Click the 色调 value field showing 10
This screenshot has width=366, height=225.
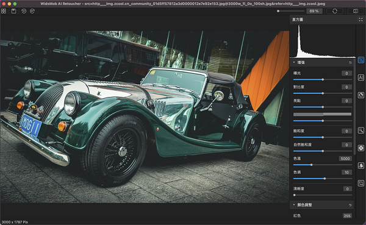(346, 172)
